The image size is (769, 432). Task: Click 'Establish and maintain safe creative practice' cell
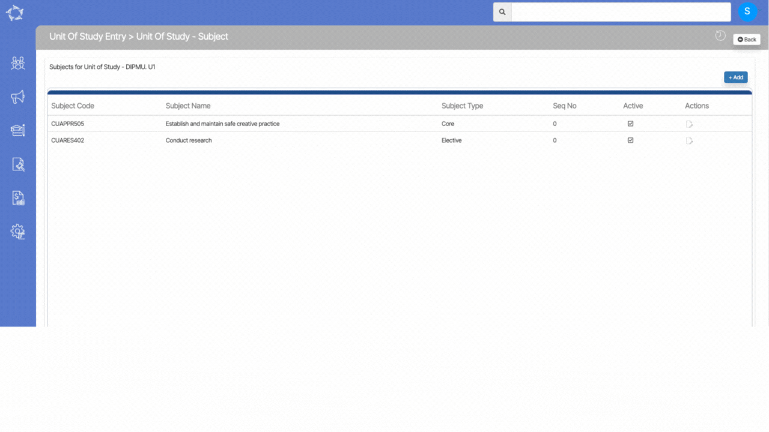(x=223, y=124)
